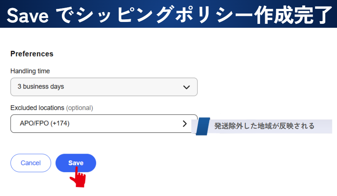Click the word "Save" in the title banner
Screen dimensions: 337x196
click(27, 15)
